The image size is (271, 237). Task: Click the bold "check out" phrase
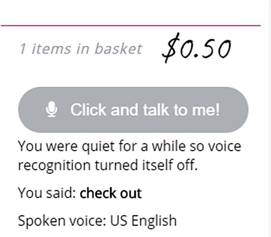[111, 194]
